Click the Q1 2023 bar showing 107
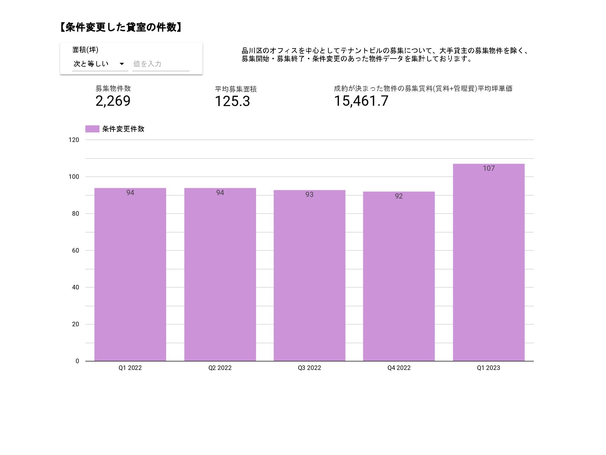606x455 pixels. pos(489,262)
